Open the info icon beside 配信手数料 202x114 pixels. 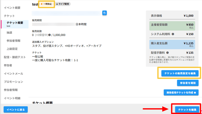tap(167, 53)
